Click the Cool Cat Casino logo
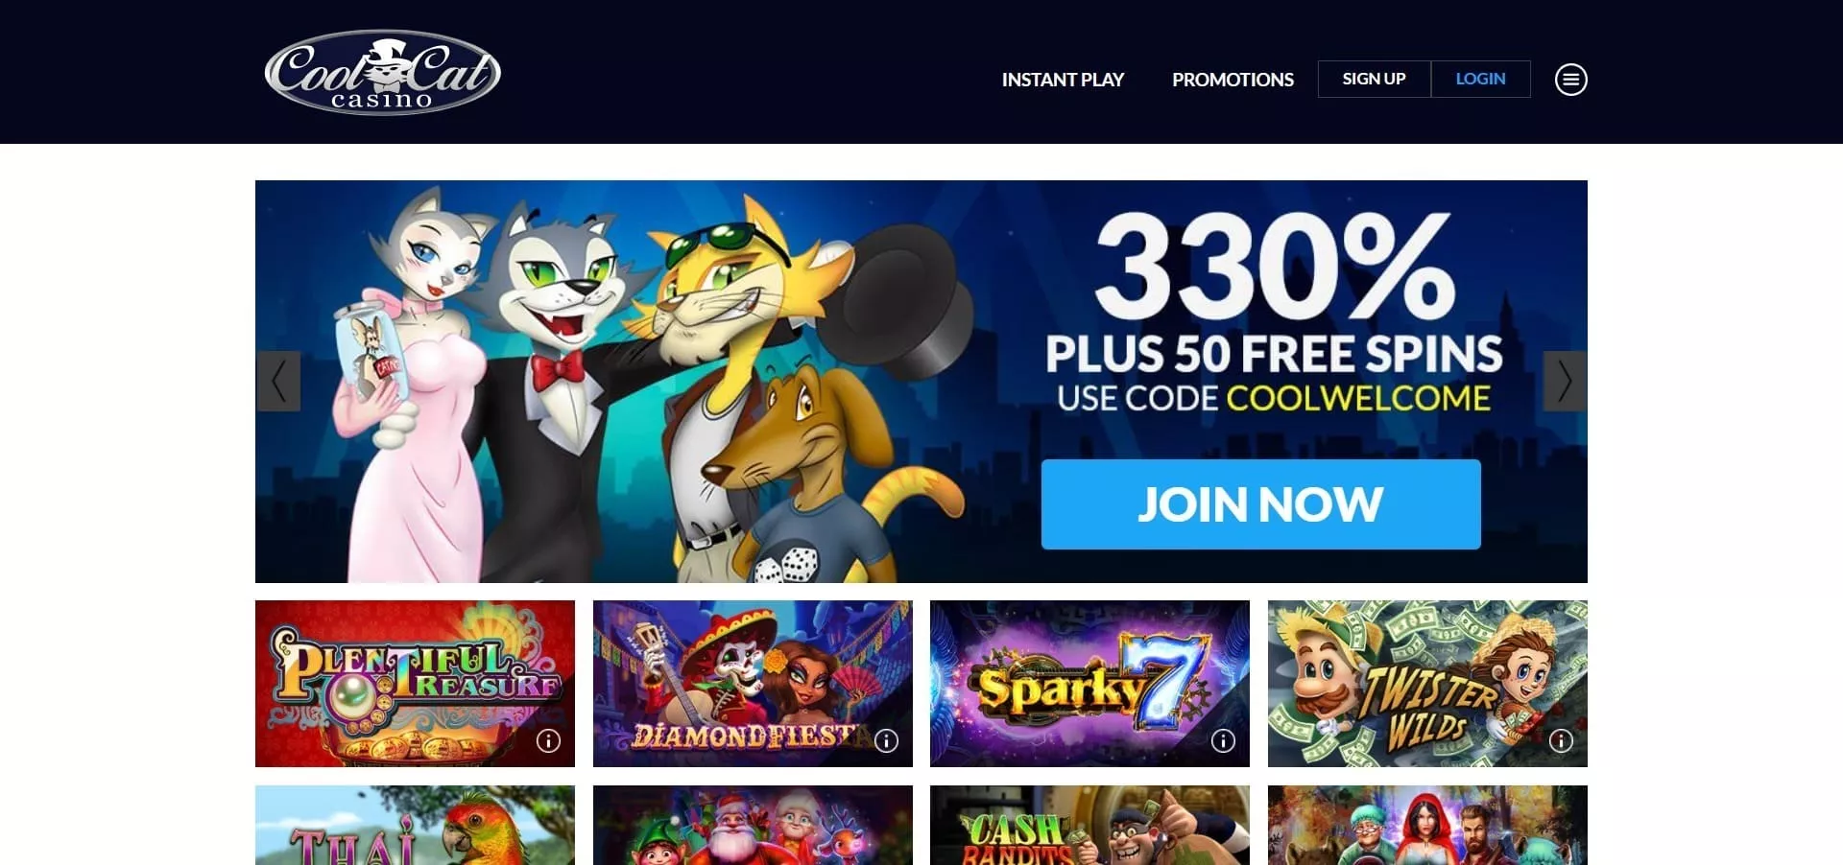 [382, 73]
